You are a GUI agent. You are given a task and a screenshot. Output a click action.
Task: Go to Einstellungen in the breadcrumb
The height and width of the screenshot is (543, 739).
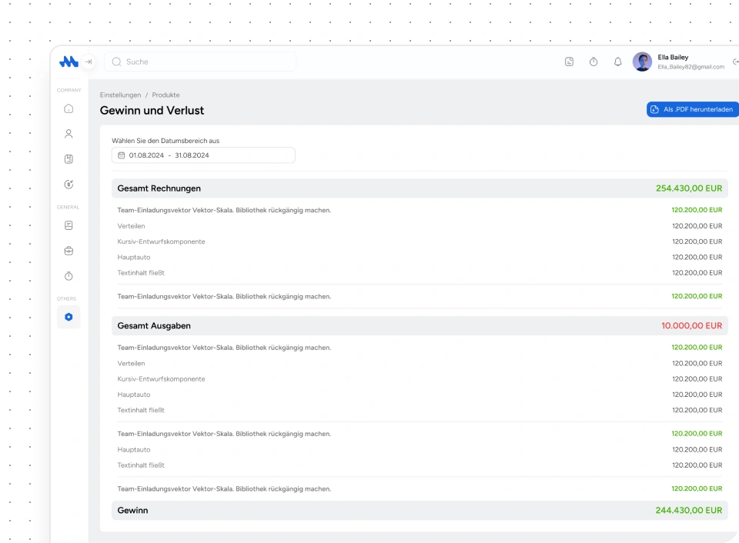click(120, 95)
